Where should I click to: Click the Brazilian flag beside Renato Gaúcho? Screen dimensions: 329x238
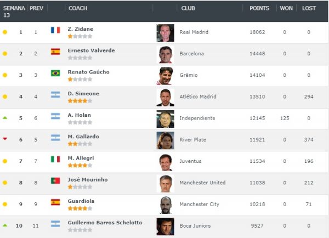pos(55,73)
